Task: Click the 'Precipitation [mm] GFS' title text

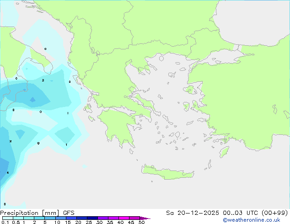Action: [37, 213]
